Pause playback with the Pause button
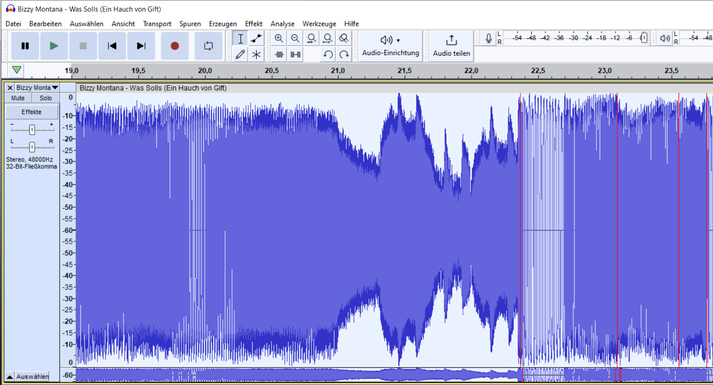 pyautogui.click(x=25, y=46)
